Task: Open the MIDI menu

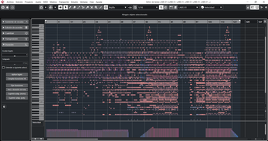Action: pyautogui.click(x=46, y=2)
